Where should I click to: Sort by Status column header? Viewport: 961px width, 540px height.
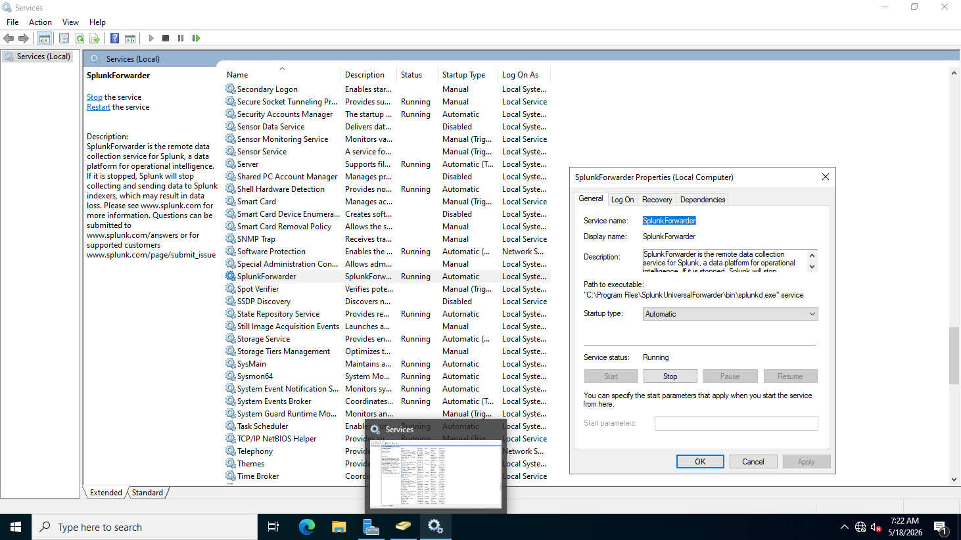(x=417, y=75)
